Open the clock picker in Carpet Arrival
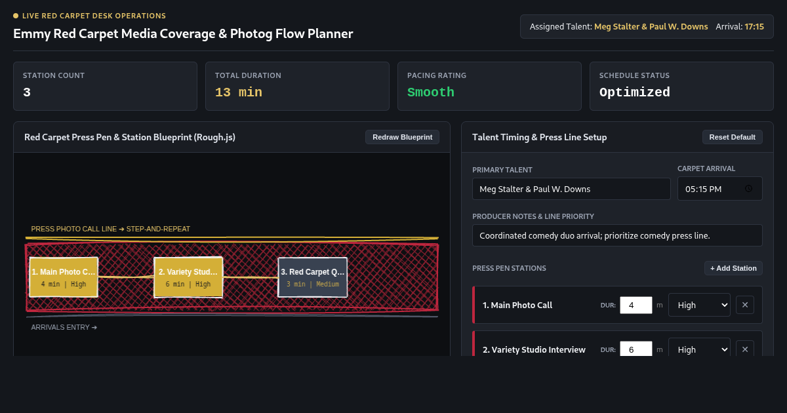Screen dimensions: 787x413 coord(749,189)
